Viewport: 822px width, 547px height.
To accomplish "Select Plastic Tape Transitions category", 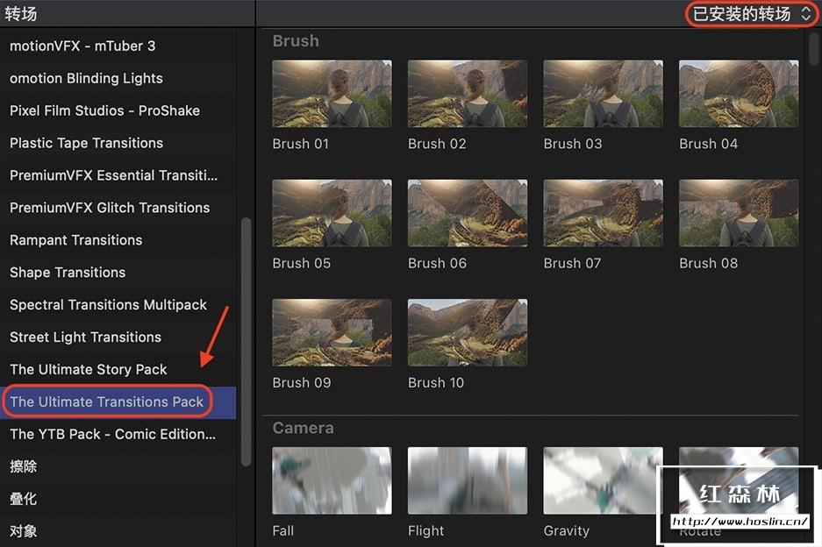I will [x=118, y=143].
